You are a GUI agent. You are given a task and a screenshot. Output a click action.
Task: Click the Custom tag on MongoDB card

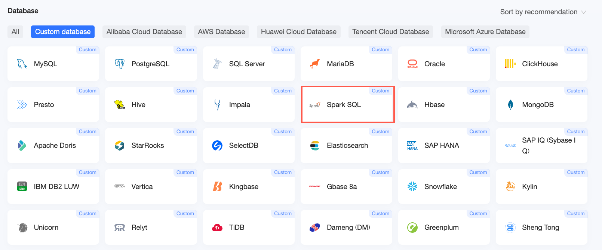click(576, 91)
